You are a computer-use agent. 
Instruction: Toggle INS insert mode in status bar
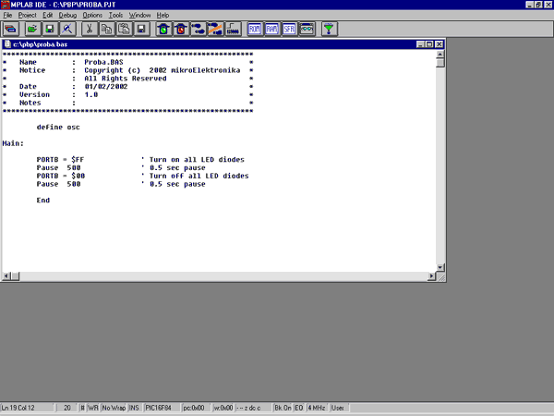[134, 408]
